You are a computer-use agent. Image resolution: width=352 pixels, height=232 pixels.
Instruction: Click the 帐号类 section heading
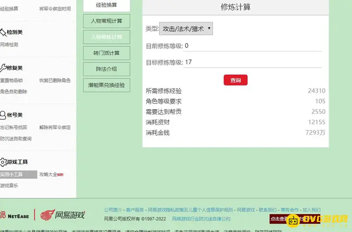pos(15,115)
